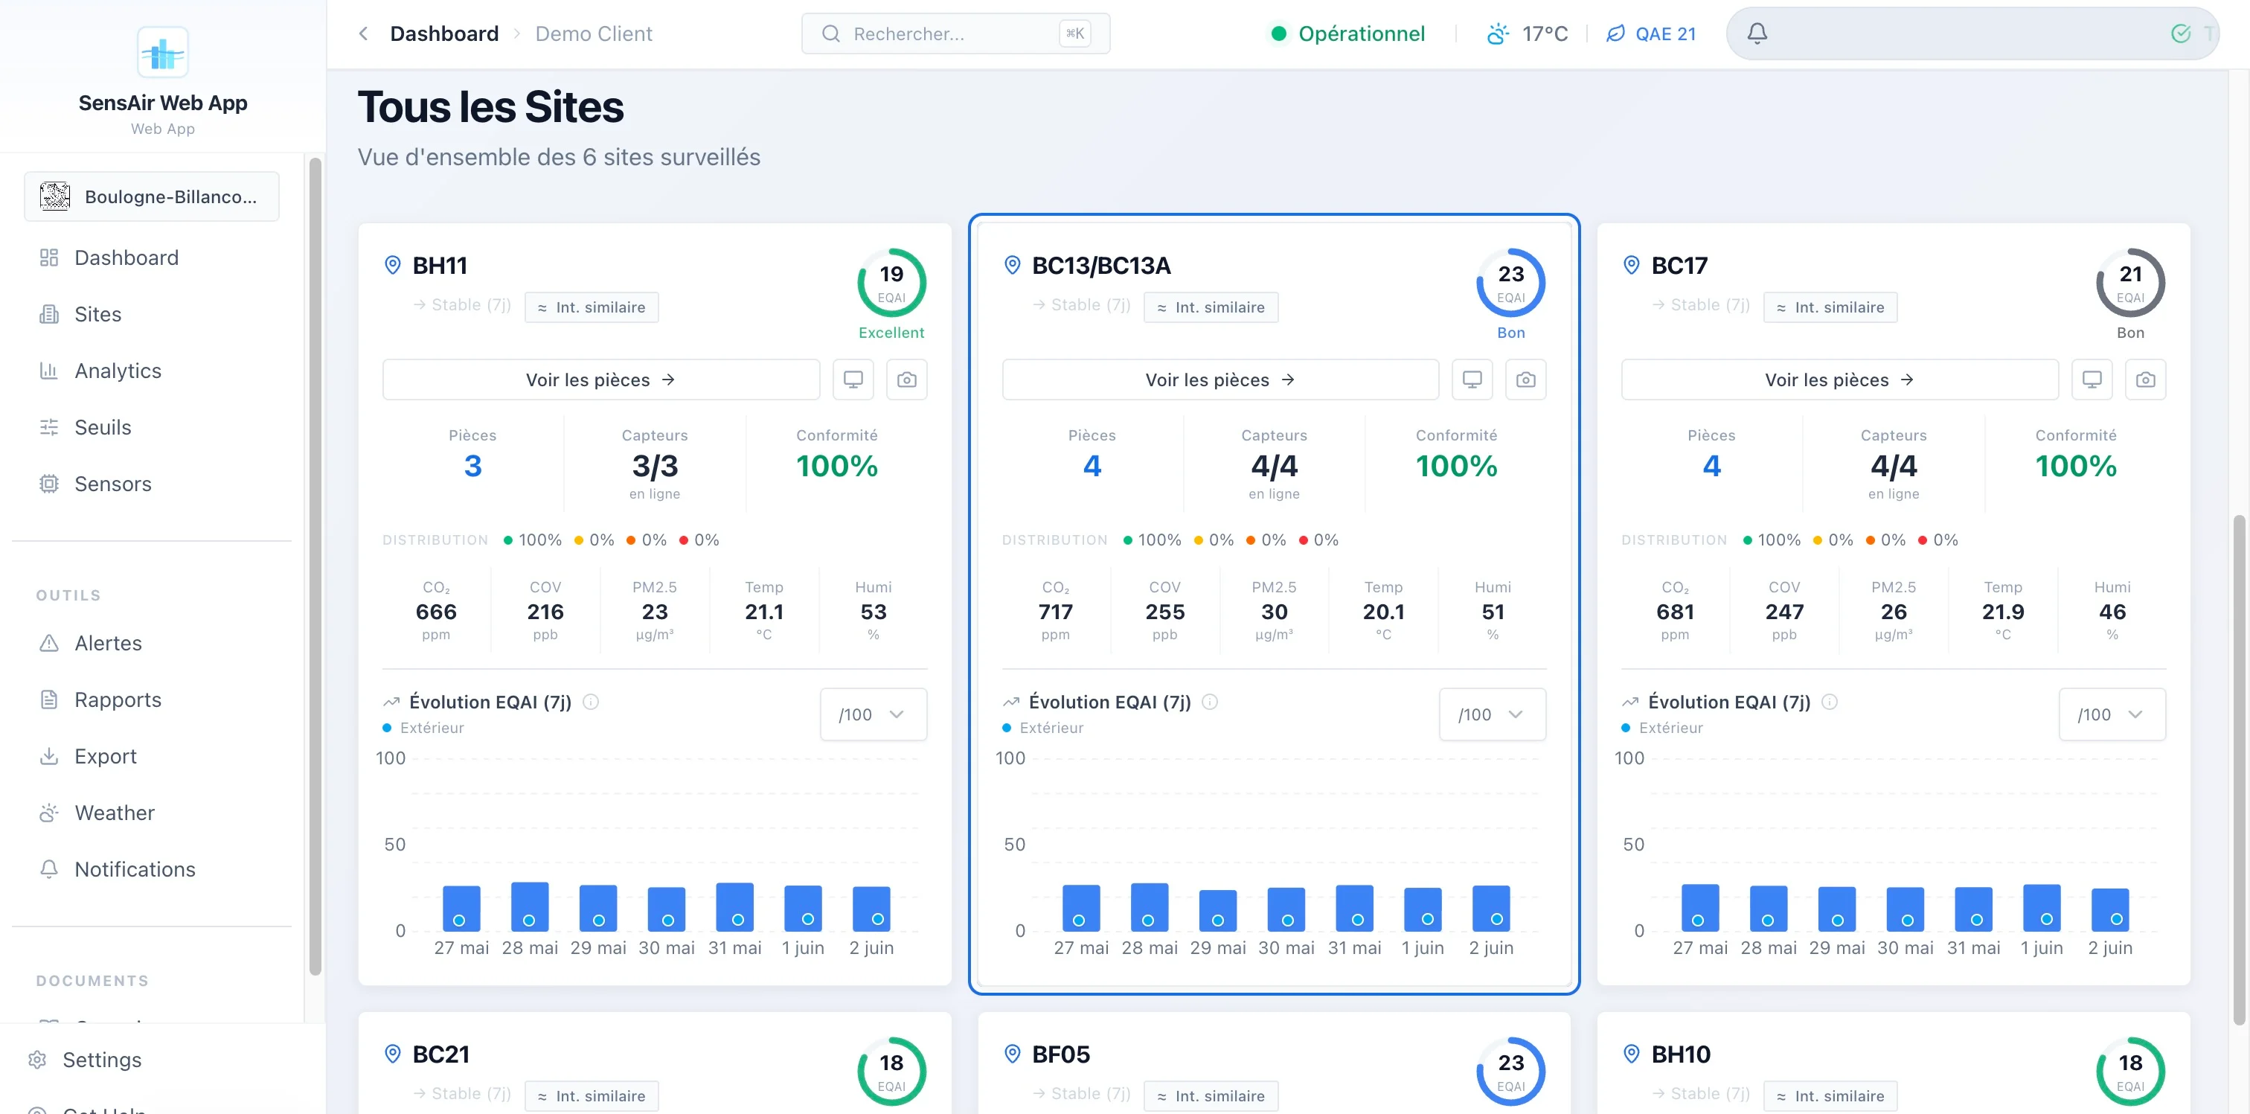
Task: Open Alertes in the sidebar
Action: [x=153, y=643]
